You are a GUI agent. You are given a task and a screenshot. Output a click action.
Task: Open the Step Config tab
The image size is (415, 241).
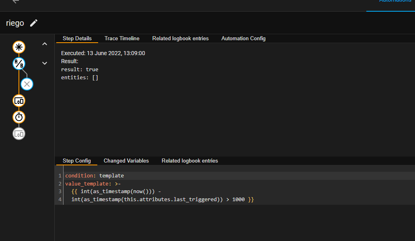point(76,161)
